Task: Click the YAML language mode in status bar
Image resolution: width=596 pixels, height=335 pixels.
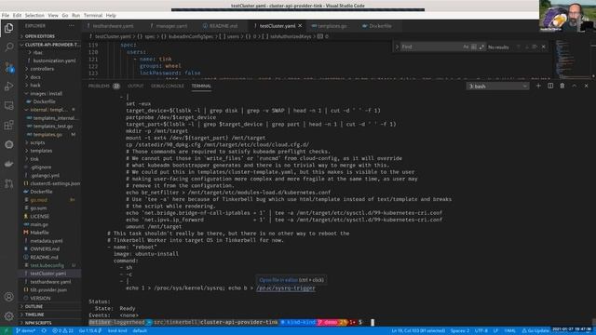Action: [509, 331]
